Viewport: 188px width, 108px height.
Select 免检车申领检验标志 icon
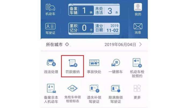[73, 93]
